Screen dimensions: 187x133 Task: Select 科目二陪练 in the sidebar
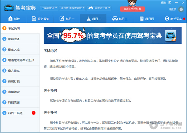point(20,113)
